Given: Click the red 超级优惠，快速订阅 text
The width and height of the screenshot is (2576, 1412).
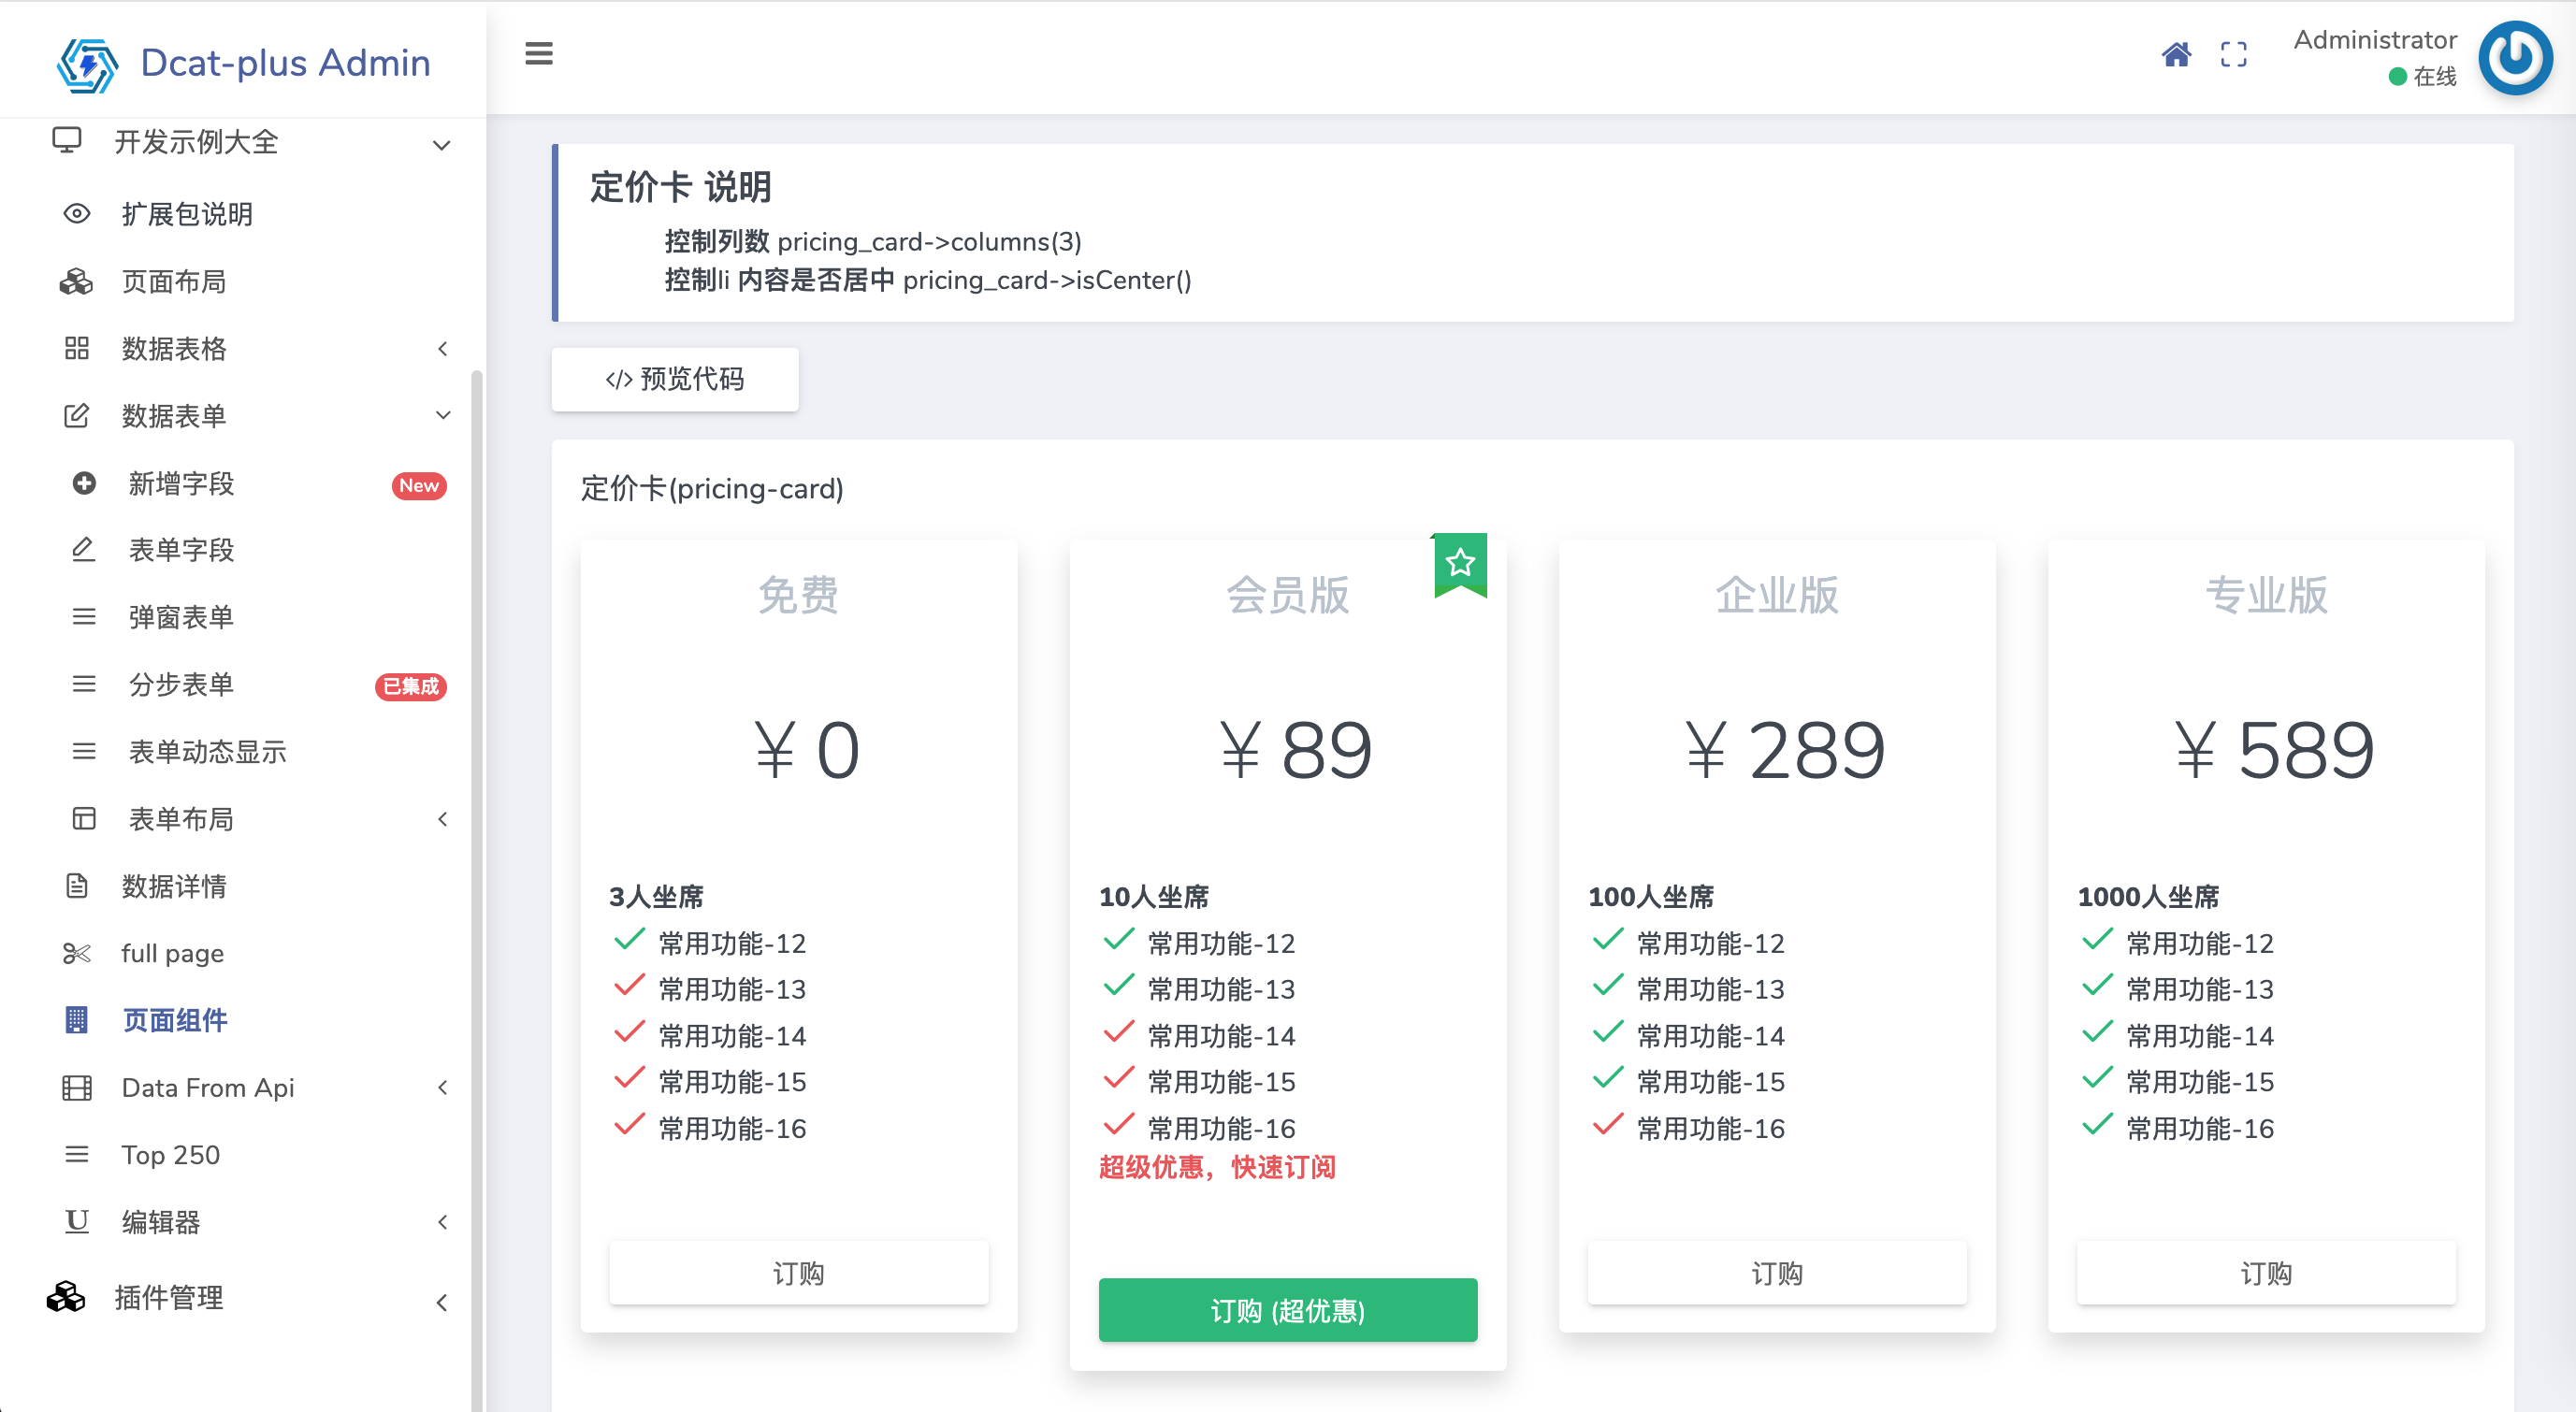Looking at the screenshot, I should 1217,1167.
